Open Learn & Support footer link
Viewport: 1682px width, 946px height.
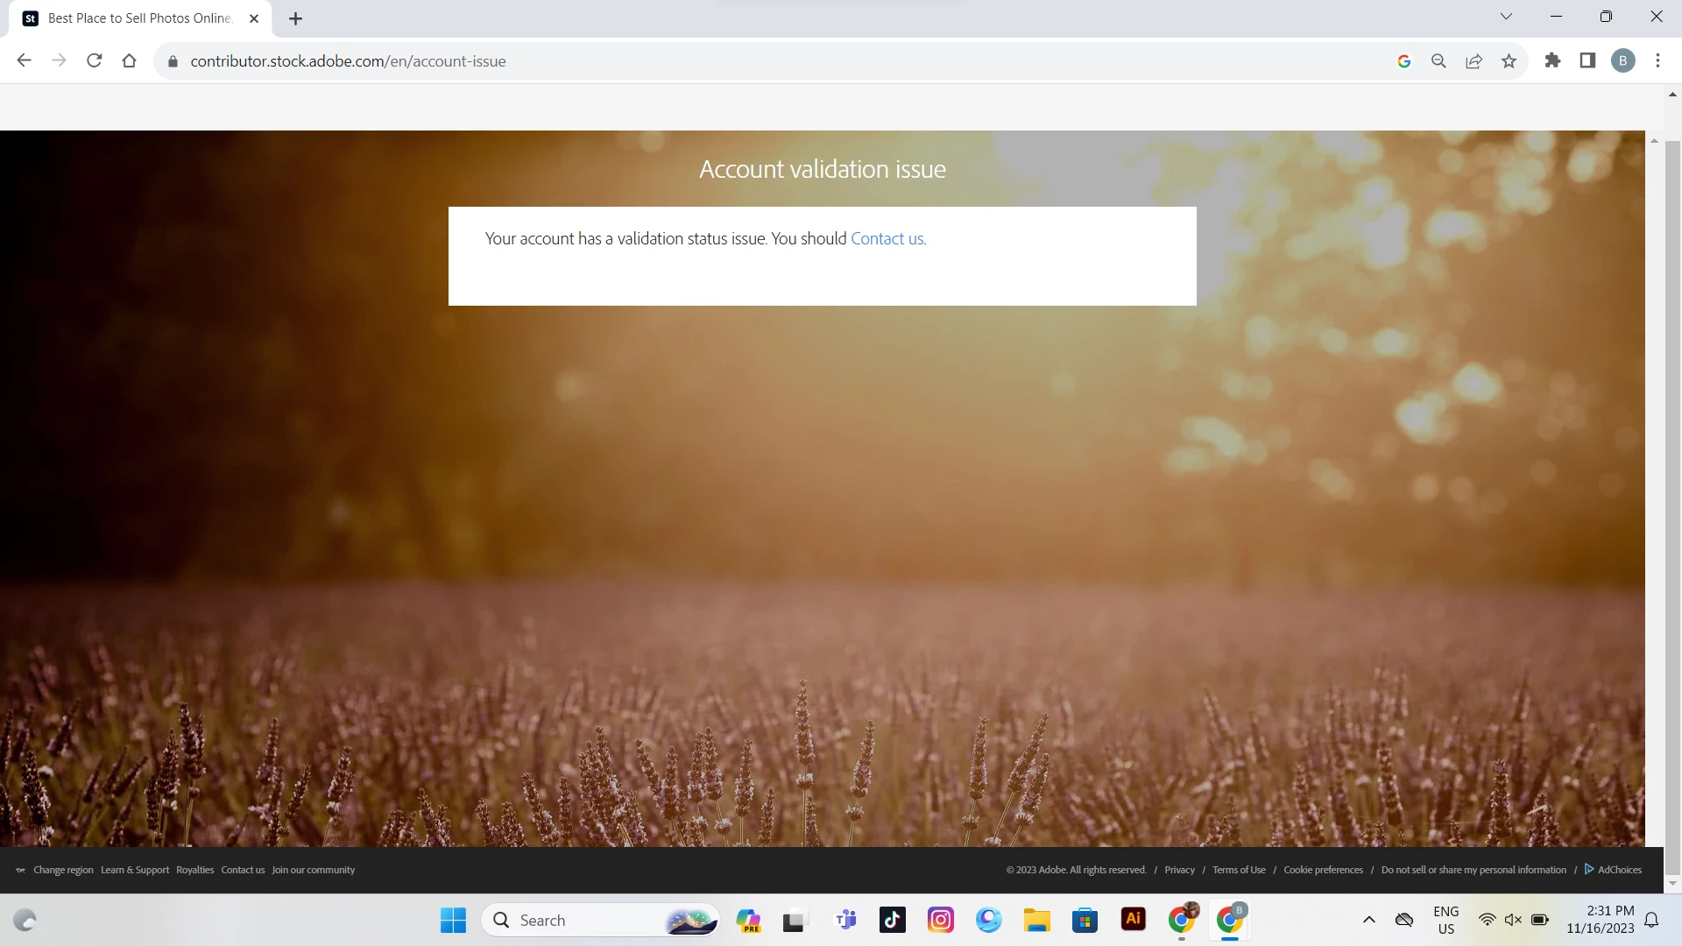(x=135, y=870)
